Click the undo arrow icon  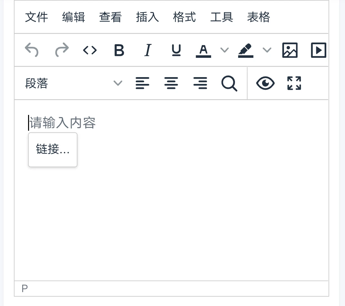[32, 50]
